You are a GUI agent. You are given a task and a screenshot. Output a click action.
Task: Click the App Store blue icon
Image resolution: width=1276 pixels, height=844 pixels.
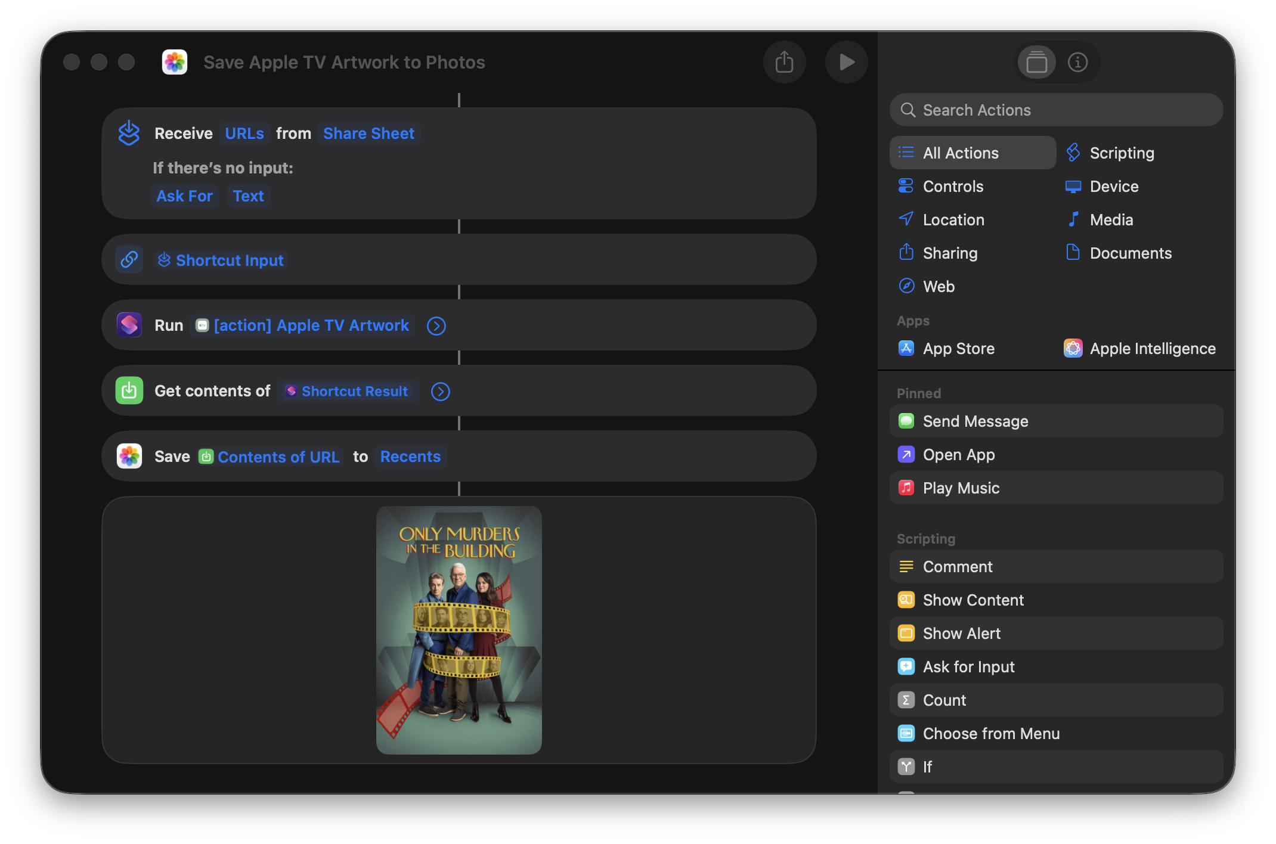(x=906, y=348)
